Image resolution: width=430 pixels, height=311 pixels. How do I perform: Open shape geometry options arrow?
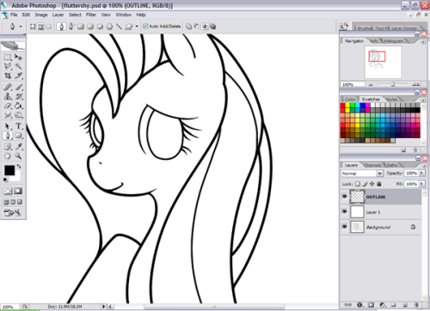tap(137, 27)
